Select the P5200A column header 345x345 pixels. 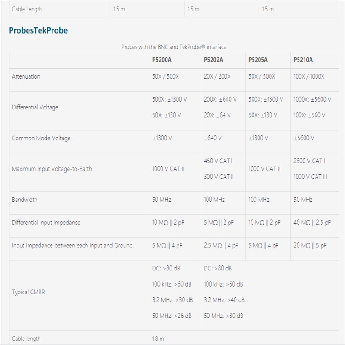[162, 60]
